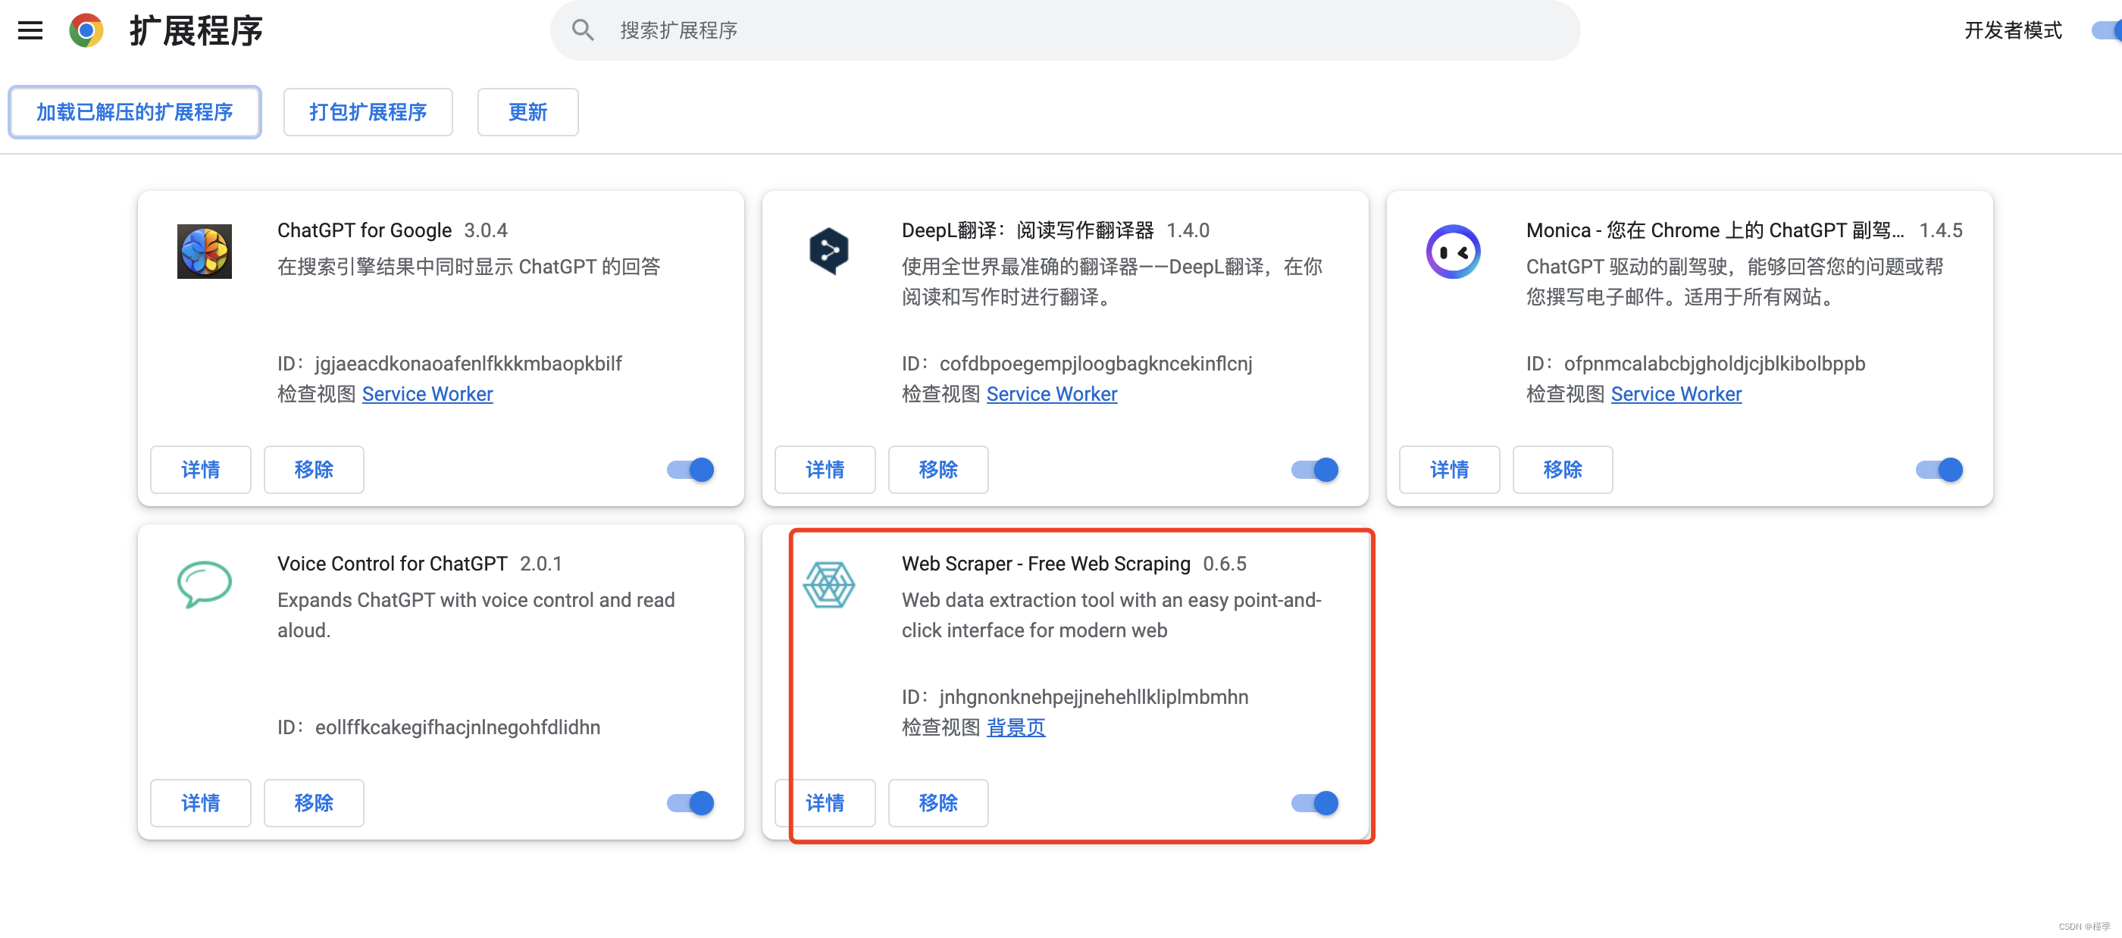The height and width of the screenshot is (938, 2122).
Task: Open Voice Control for ChatGPT 详情
Action: pos(200,803)
